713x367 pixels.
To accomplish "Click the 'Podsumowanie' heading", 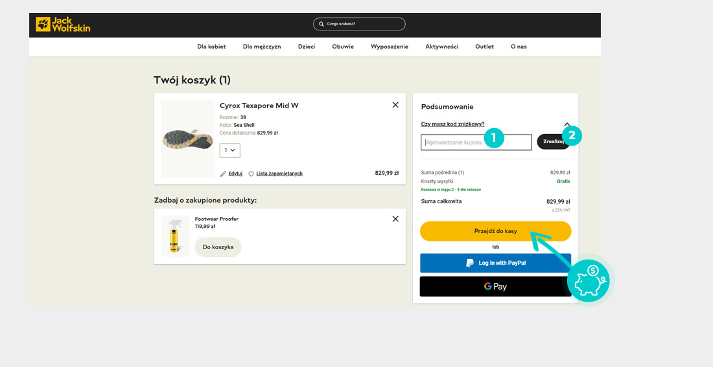I will (447, 107).
